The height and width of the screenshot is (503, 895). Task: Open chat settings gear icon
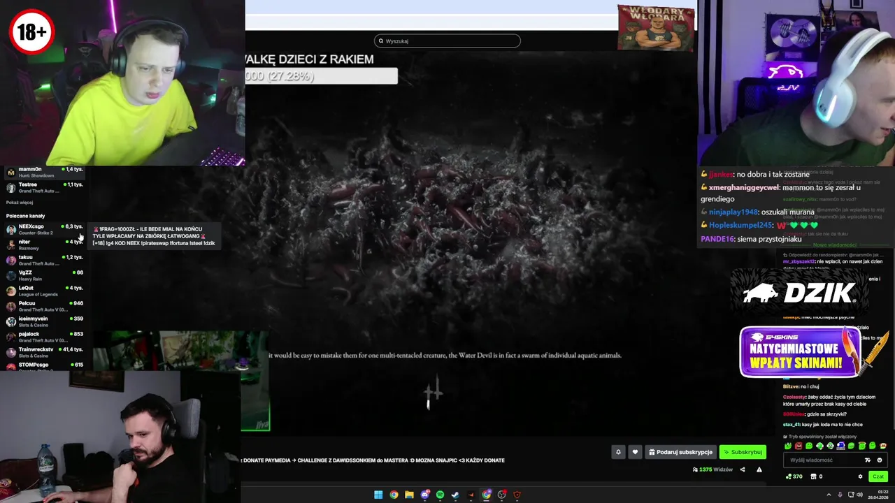click(x=860, y=476)
